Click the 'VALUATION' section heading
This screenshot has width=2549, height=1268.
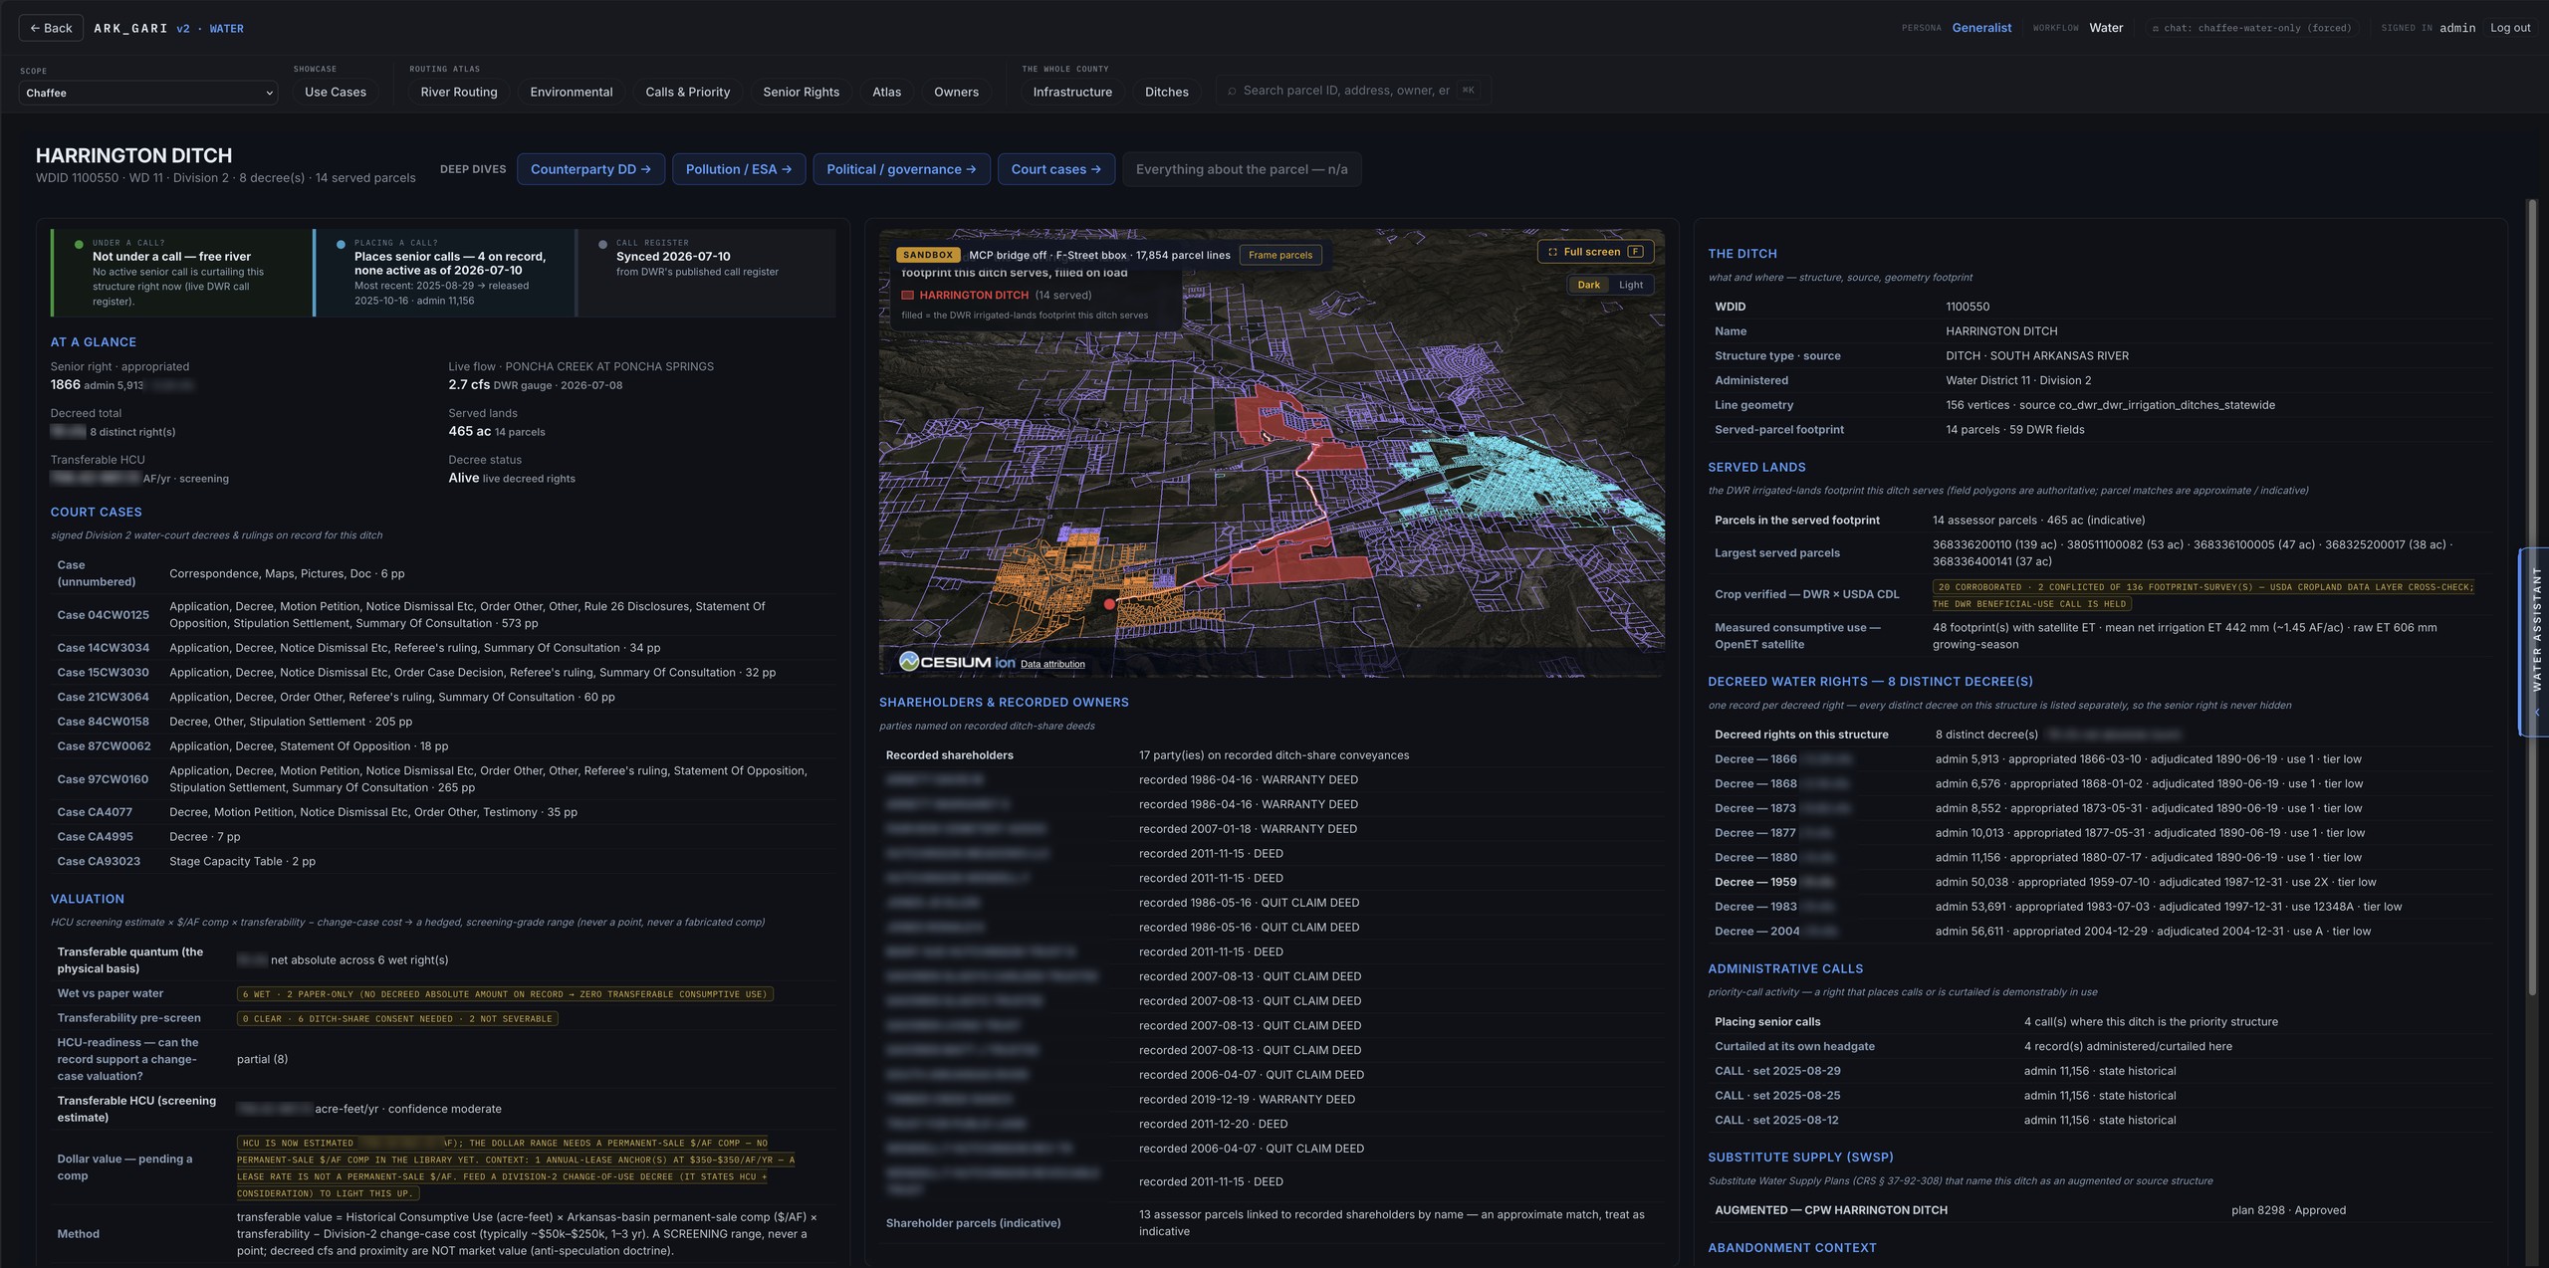88,899
